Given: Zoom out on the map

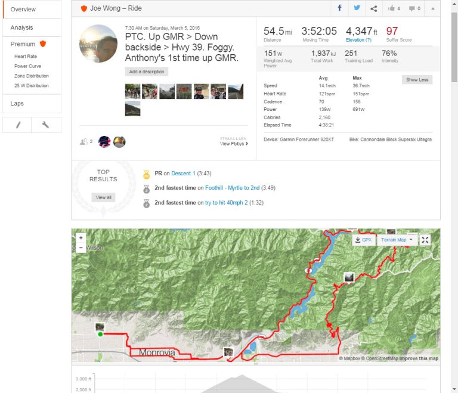Looking at the screenshot, I should click(81, 247).
